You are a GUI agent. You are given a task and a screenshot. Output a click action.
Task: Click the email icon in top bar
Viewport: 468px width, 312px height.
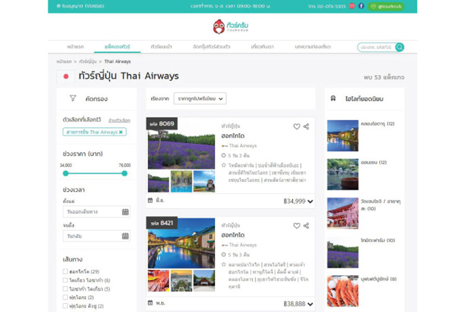[352, 6]
